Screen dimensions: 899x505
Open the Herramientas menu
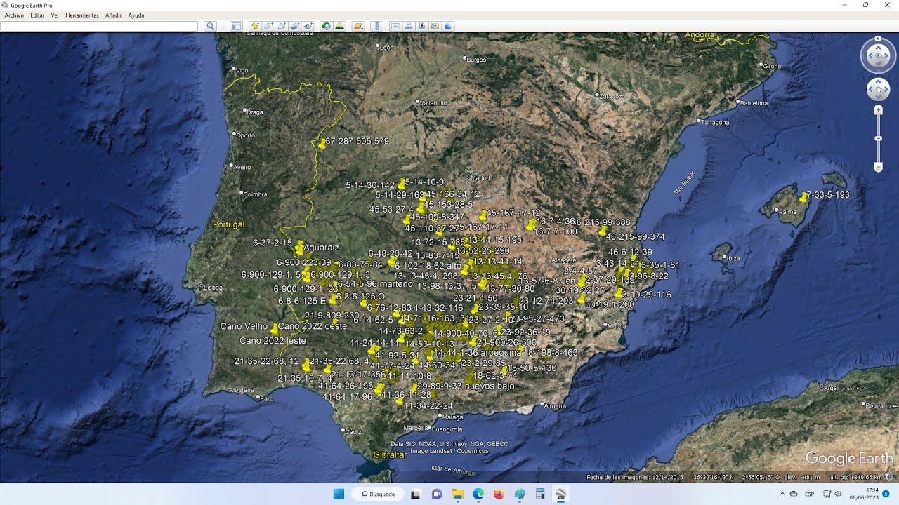[x=82, y=15]
